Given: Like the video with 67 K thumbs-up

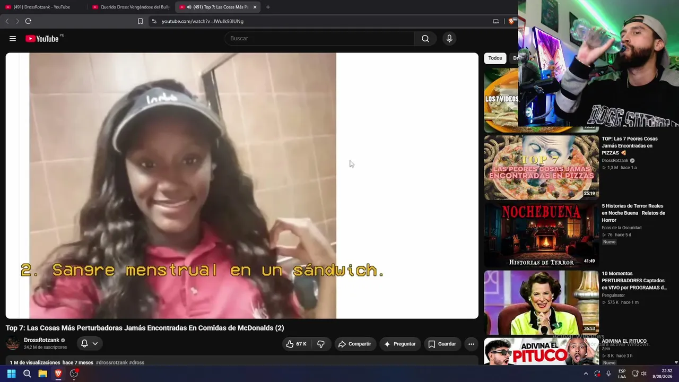Looking at the screenshot, I should [x=296, y=344].
